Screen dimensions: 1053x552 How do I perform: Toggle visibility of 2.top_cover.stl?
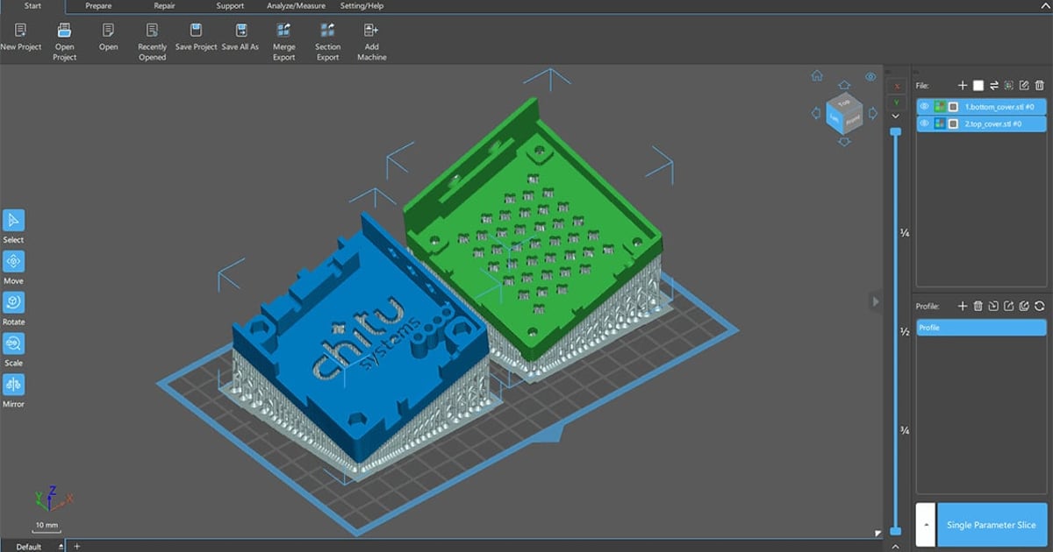(x=924, y=124)
